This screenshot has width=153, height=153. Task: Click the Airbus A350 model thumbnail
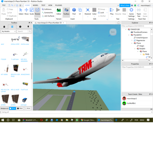click(x=15, y=39)
